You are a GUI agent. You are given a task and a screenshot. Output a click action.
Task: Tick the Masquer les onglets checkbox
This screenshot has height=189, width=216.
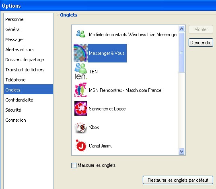(x=74, y=165)
